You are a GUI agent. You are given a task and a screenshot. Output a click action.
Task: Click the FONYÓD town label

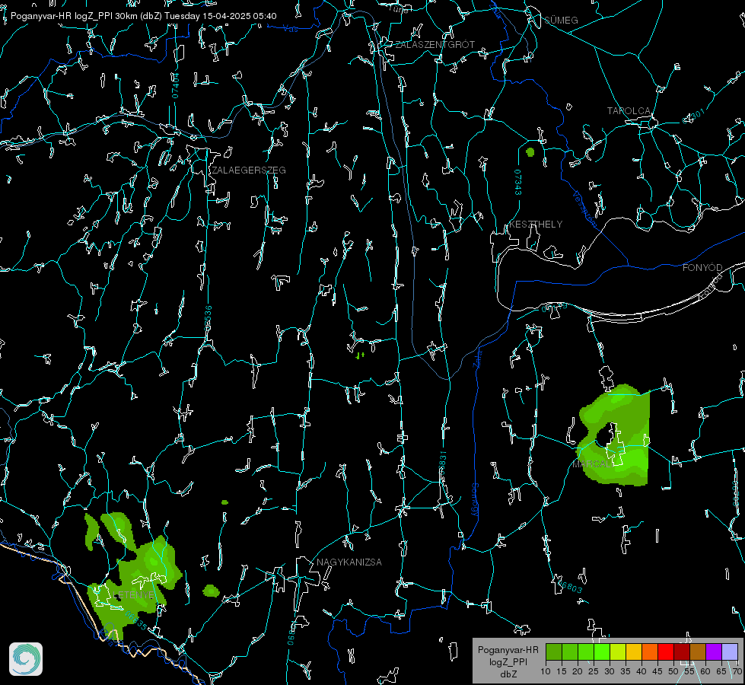(x=702, y=268)
